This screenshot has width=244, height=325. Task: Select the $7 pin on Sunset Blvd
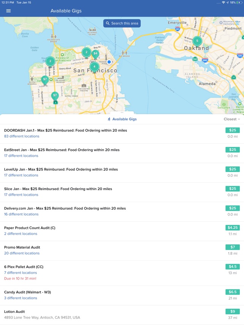[55, 96]
